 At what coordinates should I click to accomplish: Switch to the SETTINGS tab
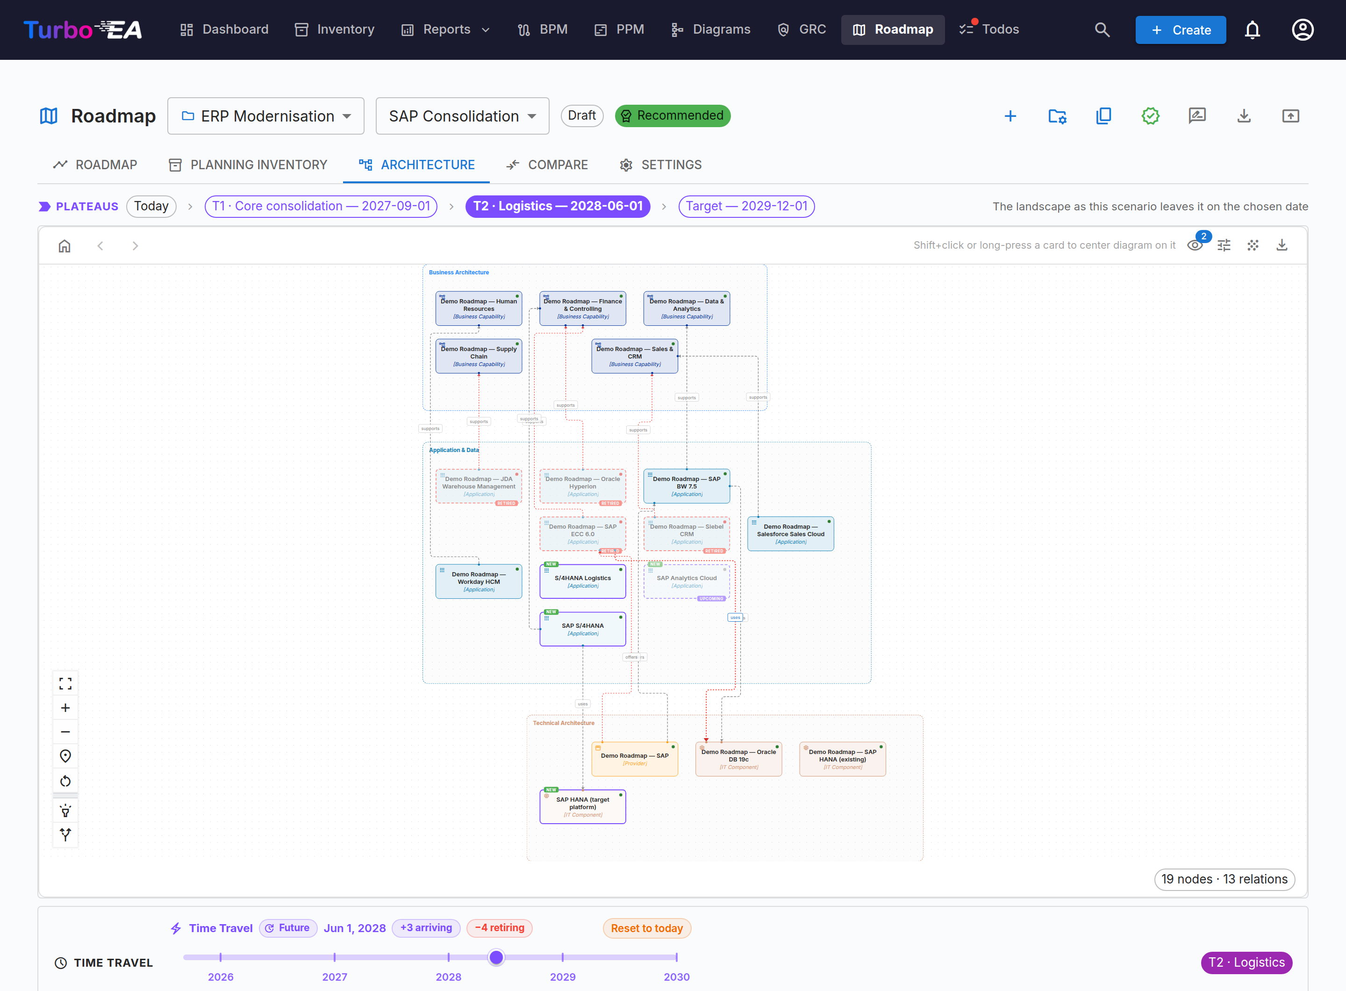point(660,165)
